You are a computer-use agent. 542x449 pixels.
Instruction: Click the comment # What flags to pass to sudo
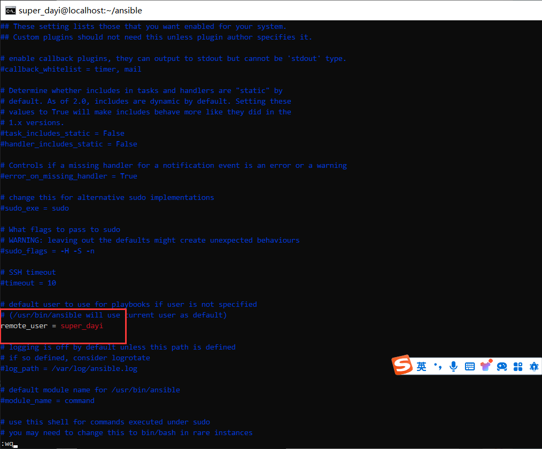60,229
